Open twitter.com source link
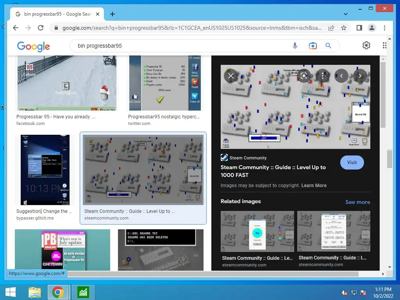400x300 pixels. click(x=139, y=123)
